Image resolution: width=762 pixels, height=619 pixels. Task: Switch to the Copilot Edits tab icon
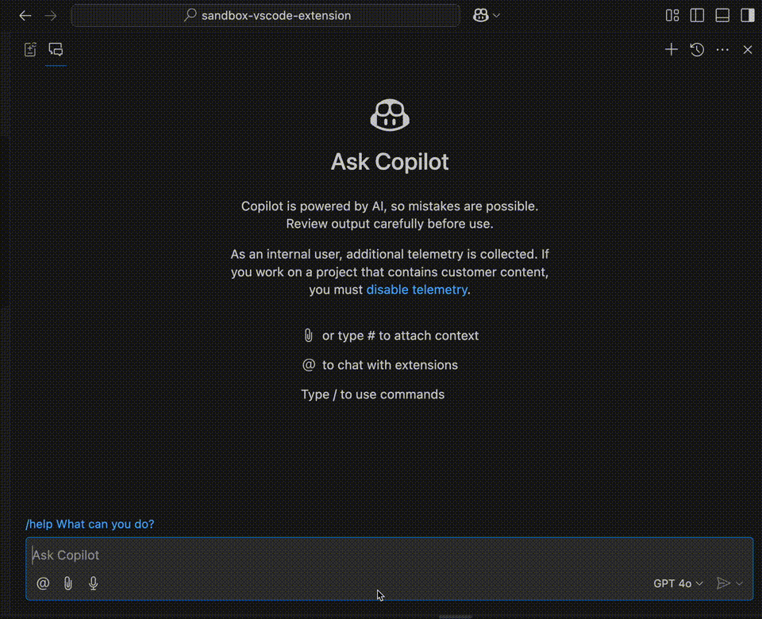(x=30, y=49)
